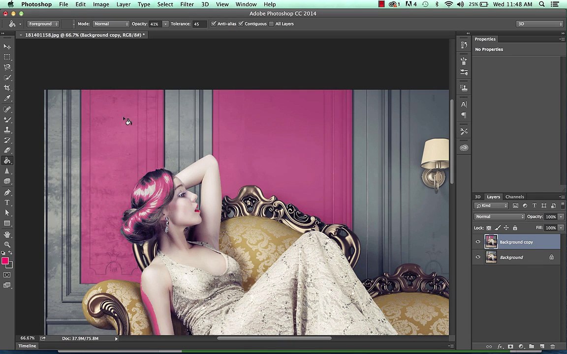Toggle lock image pixels brush icon

click(498, 228)
